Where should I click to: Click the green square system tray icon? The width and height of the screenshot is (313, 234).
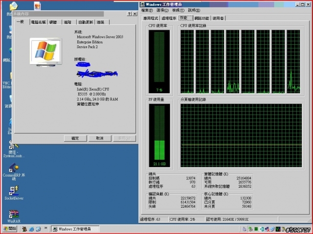coord(256,229)
